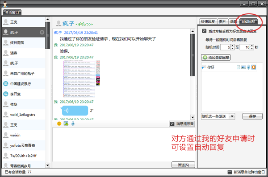
Task: Select contact 7s/00Uth+Is2Hf
Action: point(24,156)
